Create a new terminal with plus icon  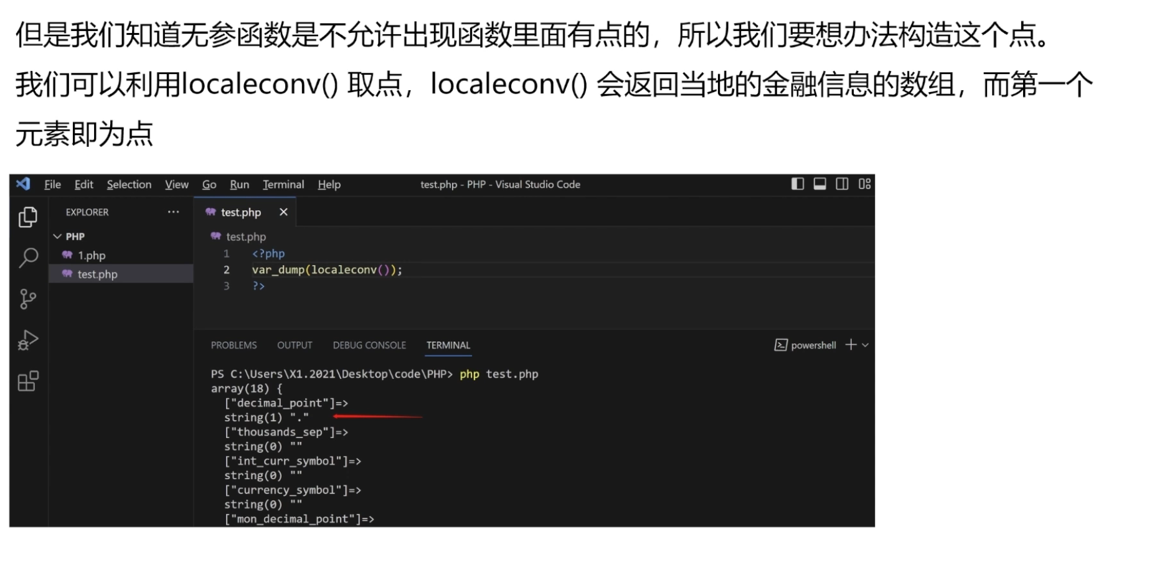[x=851, y=345]
